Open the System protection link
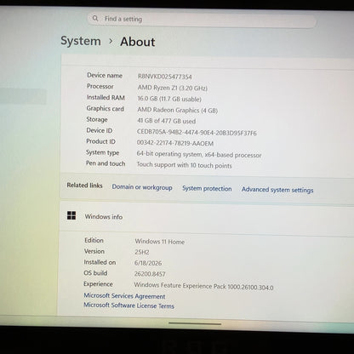This screenshot has height=354, width=354. point(207,188)
